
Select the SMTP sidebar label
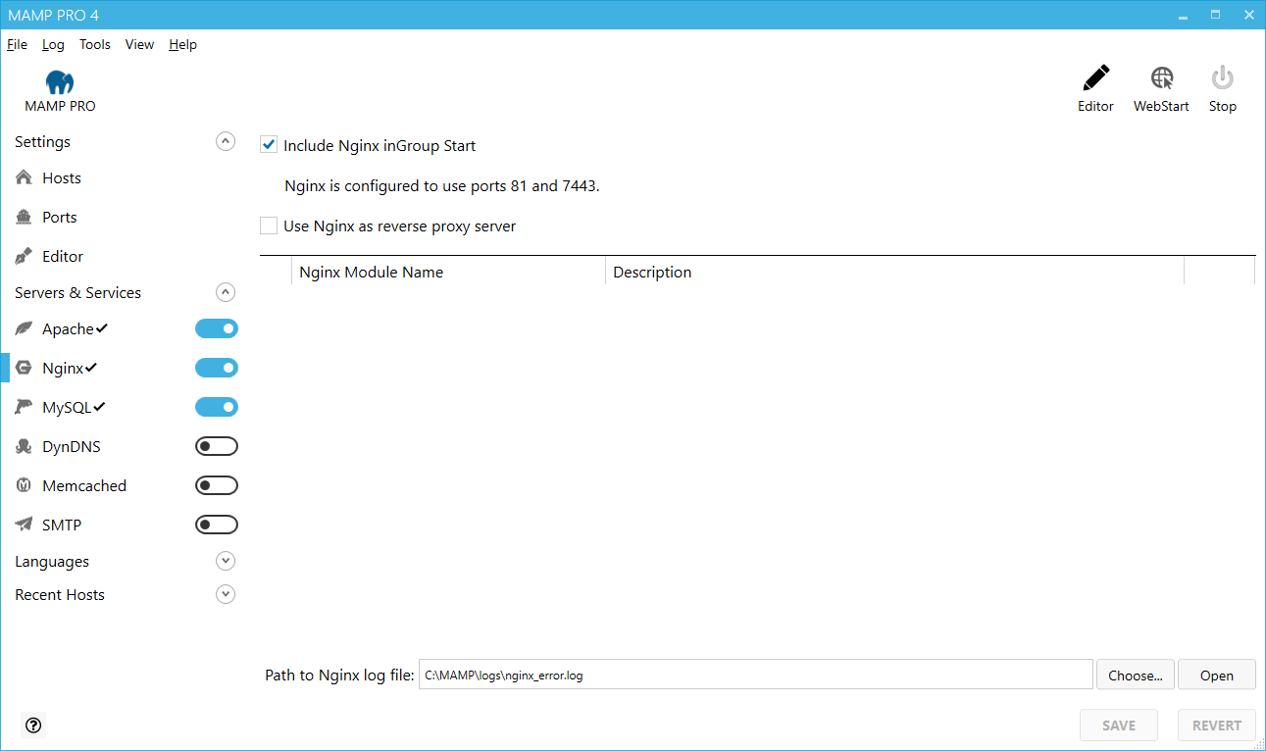tap(62, 525)
